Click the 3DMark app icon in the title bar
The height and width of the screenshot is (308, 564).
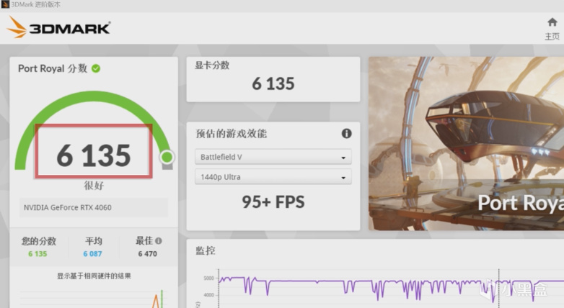(5, 4)
